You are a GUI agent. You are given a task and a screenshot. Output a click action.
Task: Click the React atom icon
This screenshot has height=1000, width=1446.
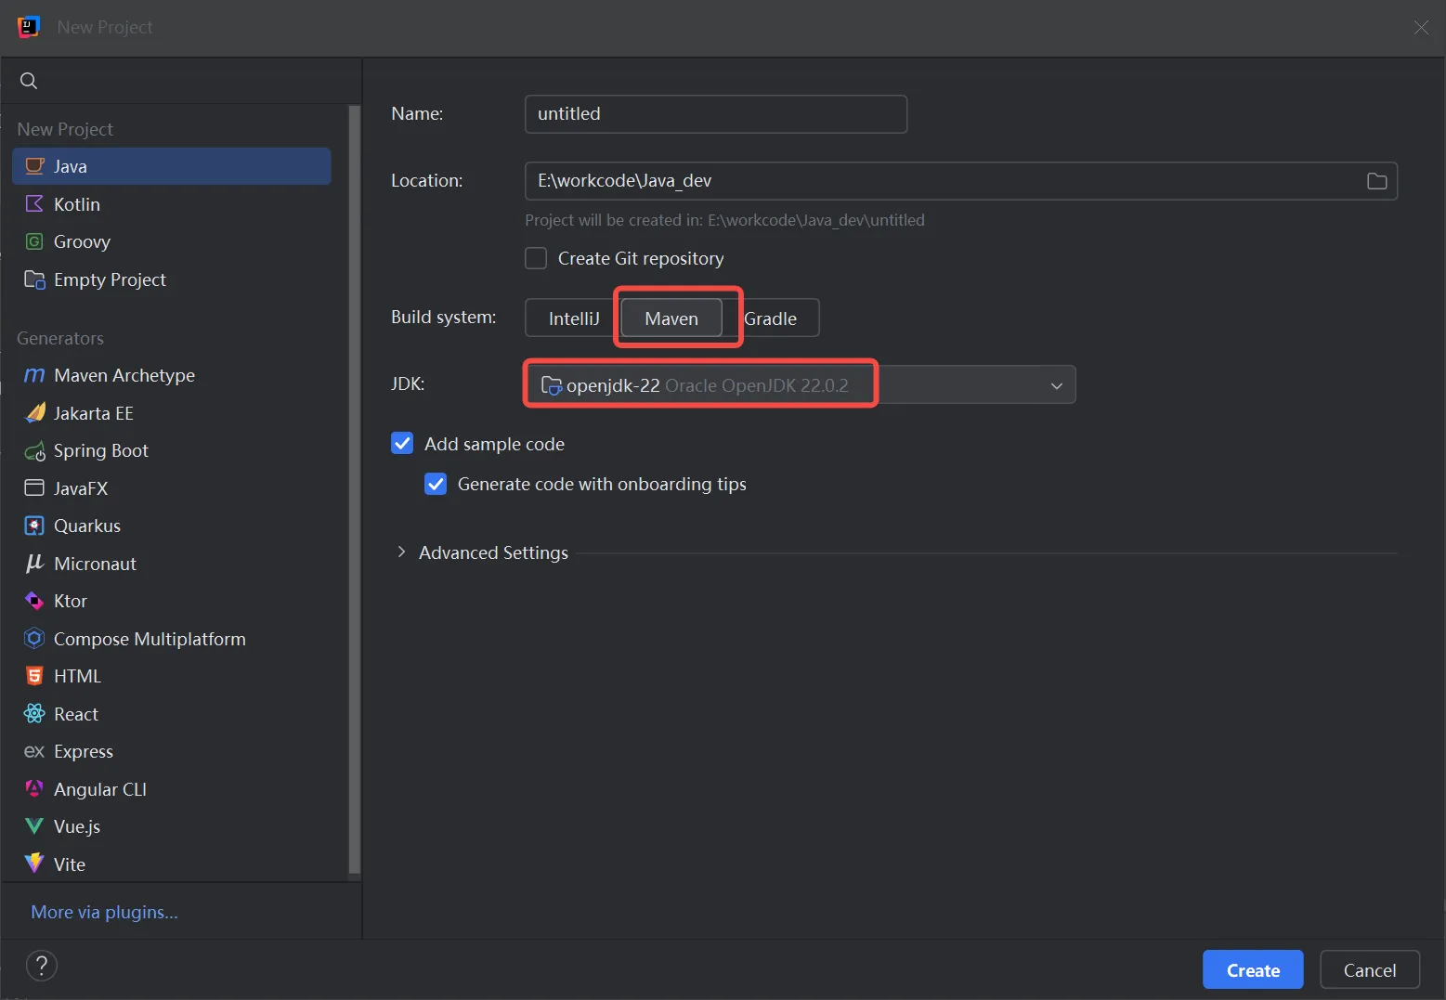pyautogui.click(x=34, y=713)
